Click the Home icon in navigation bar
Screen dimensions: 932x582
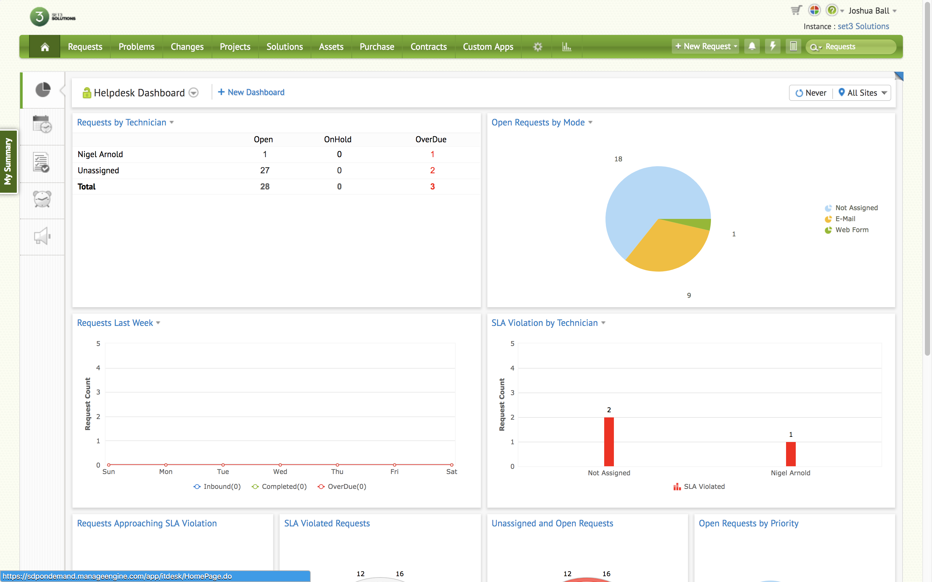click(x=45, y=47)
